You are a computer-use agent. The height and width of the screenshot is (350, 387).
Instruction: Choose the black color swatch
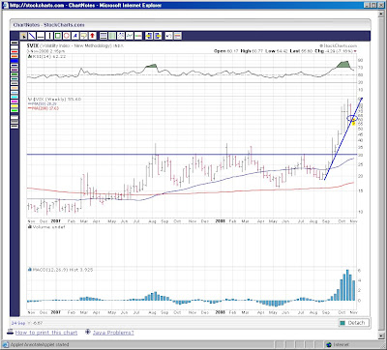tap(15, 43)
